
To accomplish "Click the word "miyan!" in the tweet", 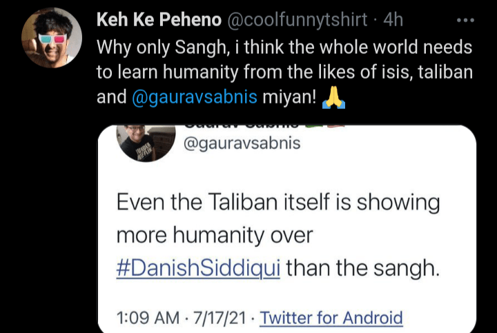I will coord(290,98).
